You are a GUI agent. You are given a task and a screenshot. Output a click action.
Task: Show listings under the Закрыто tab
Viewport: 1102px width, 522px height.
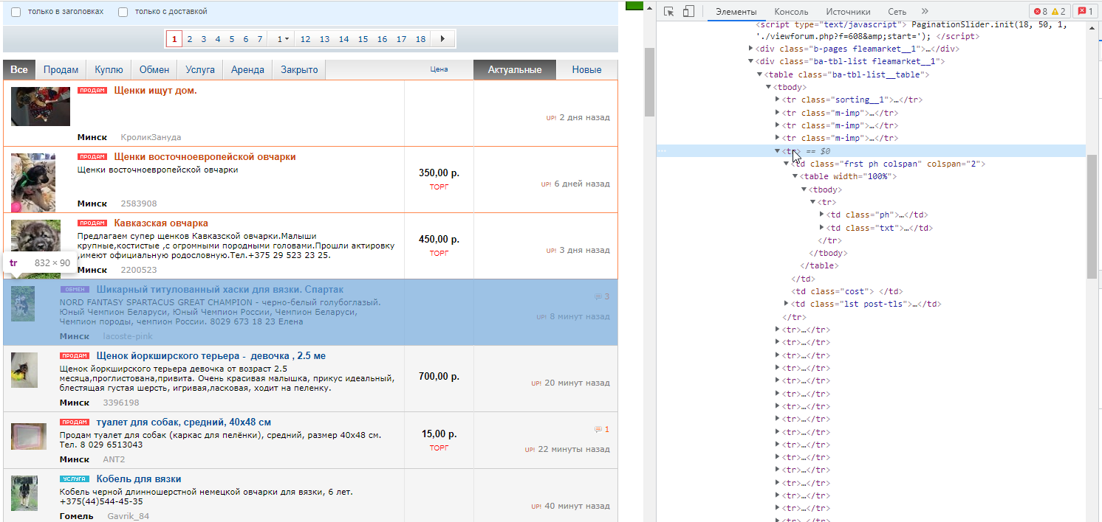point(299,69)
